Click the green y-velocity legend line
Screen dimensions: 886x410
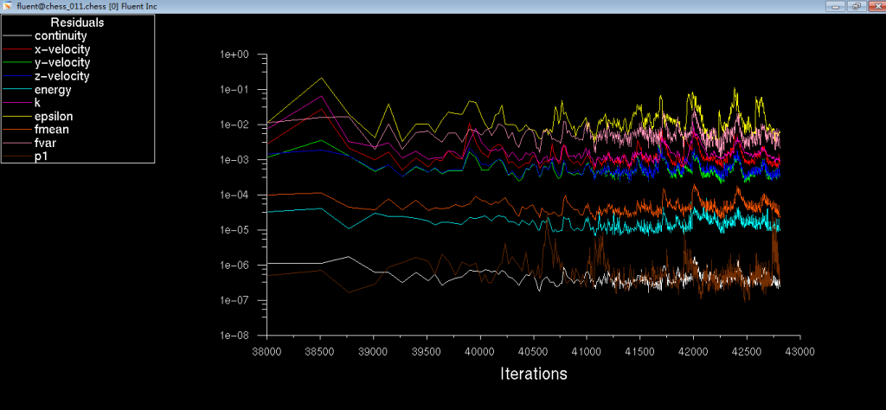[17, 63]
